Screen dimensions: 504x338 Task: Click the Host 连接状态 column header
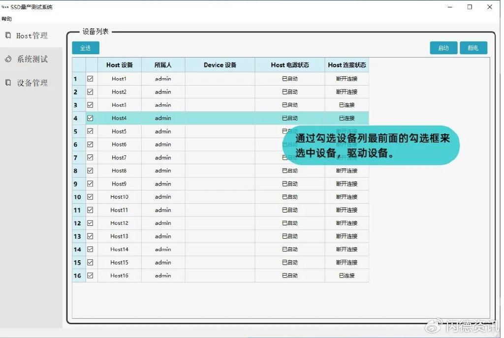346,65
